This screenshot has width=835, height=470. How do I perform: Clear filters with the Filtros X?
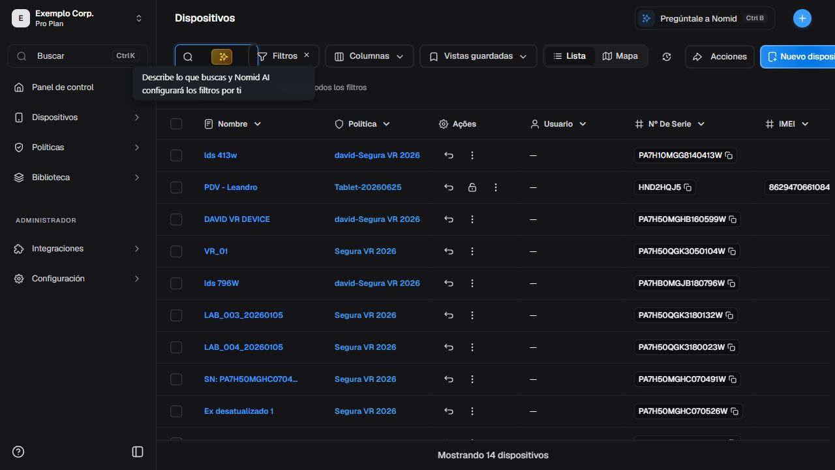tap(307, 55)
